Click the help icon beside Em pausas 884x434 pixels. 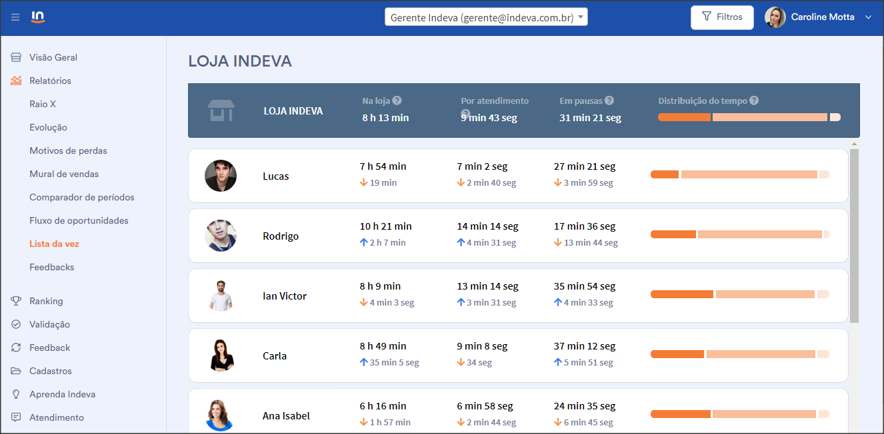click(609, 101)
